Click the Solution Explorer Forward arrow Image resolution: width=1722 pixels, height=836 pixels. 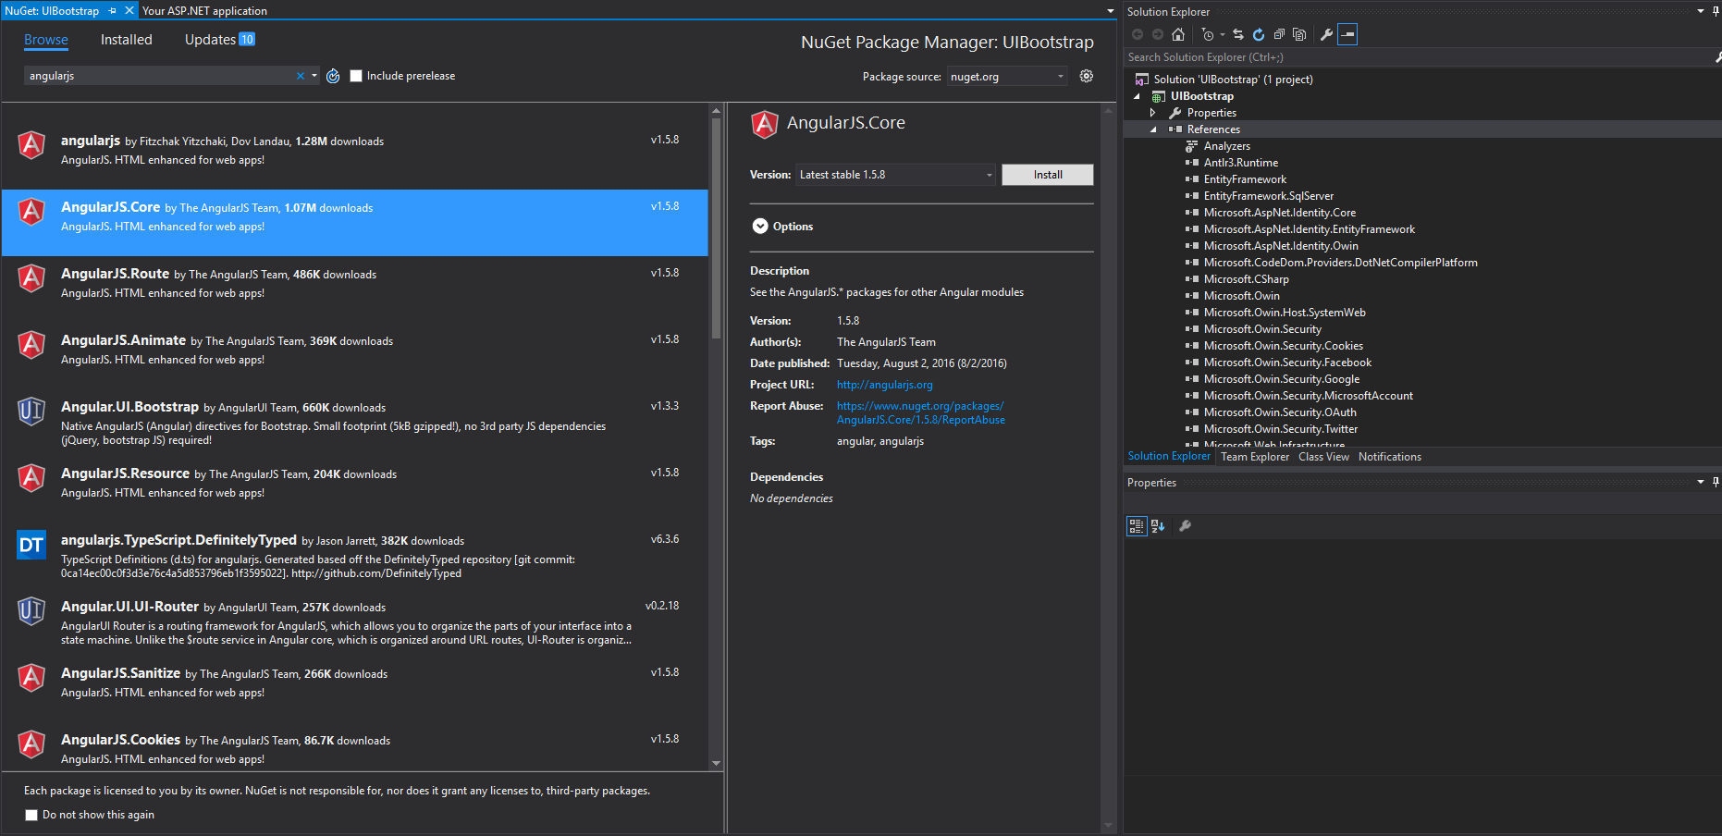1158,34
